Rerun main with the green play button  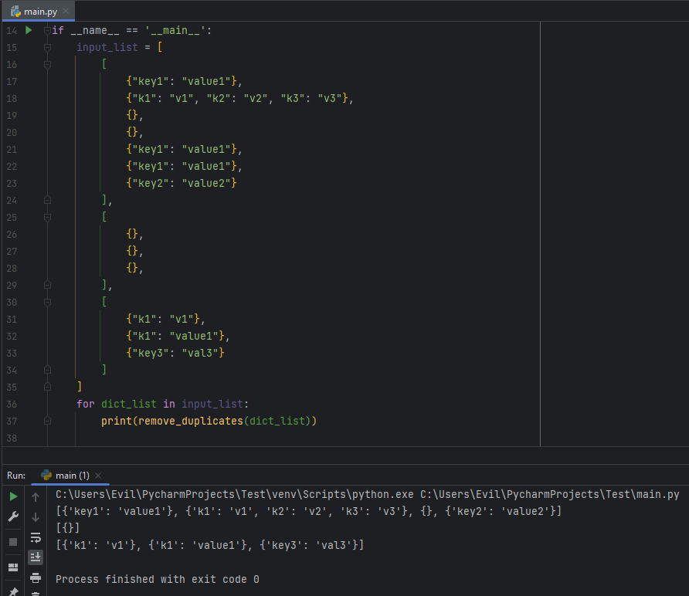(x=13, y=496)
